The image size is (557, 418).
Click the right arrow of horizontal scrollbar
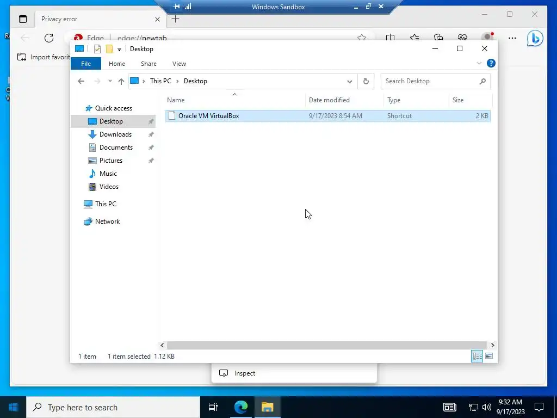point(492,345)
